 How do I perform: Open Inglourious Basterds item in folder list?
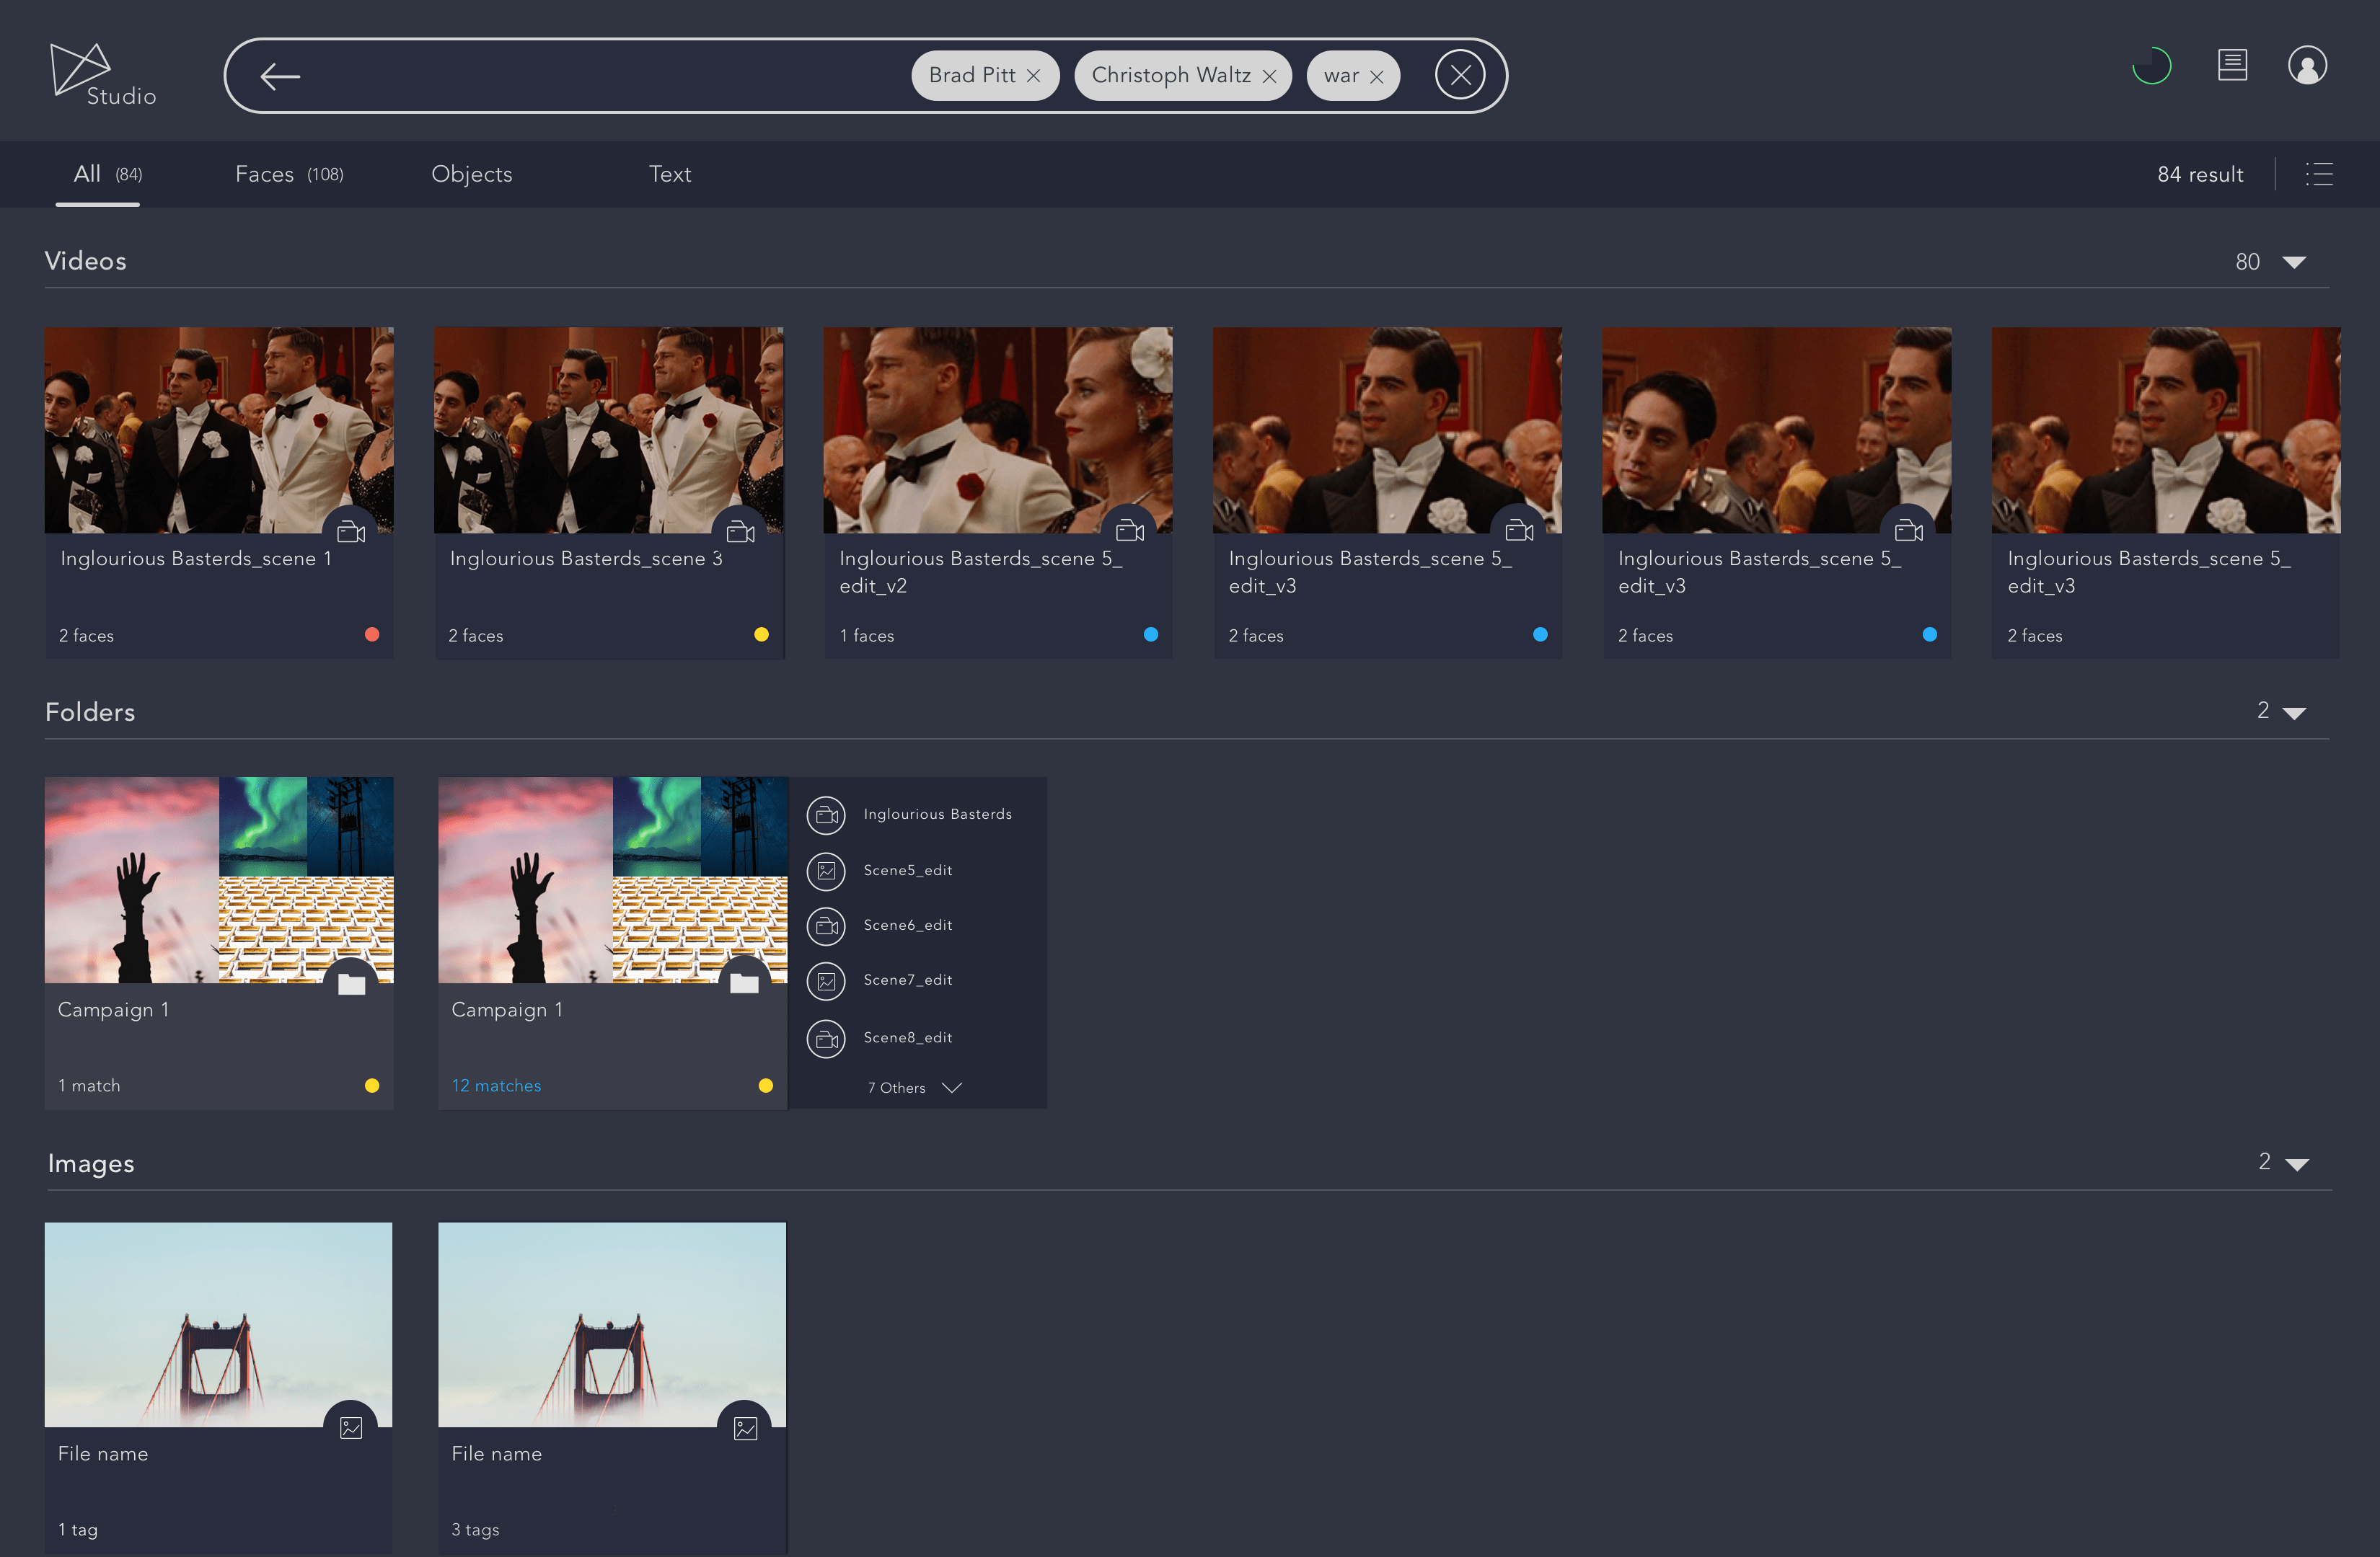click(937, 815)
